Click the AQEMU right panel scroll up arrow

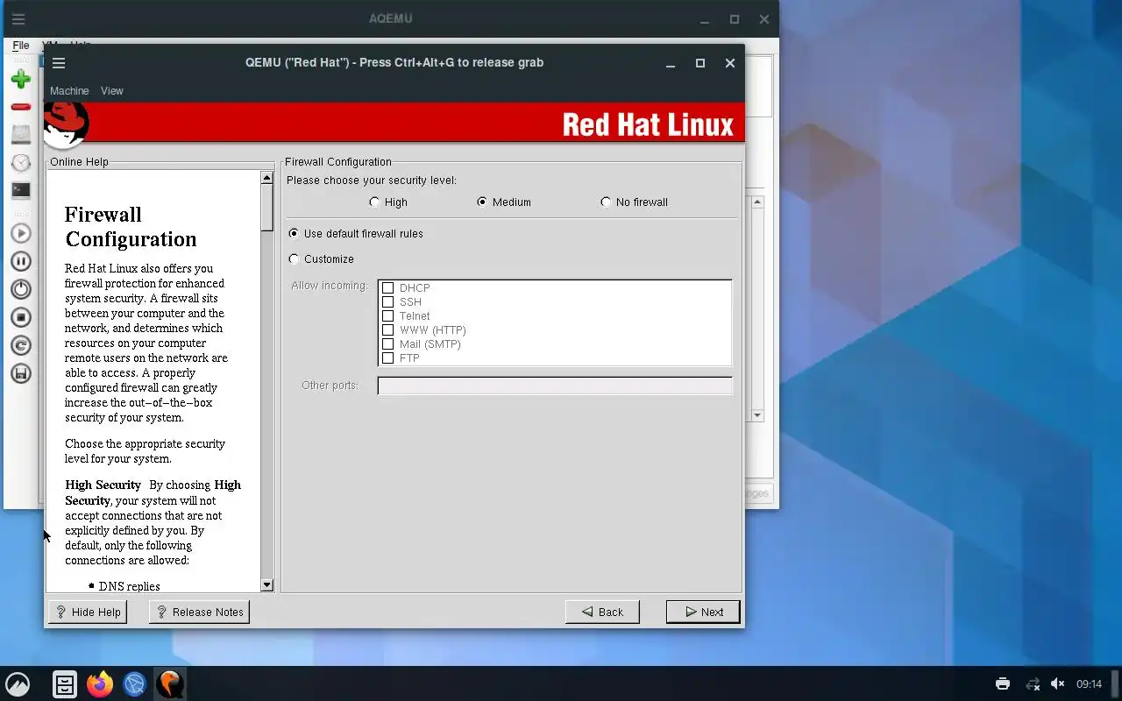pyautogui.click(x=758, y=202)
